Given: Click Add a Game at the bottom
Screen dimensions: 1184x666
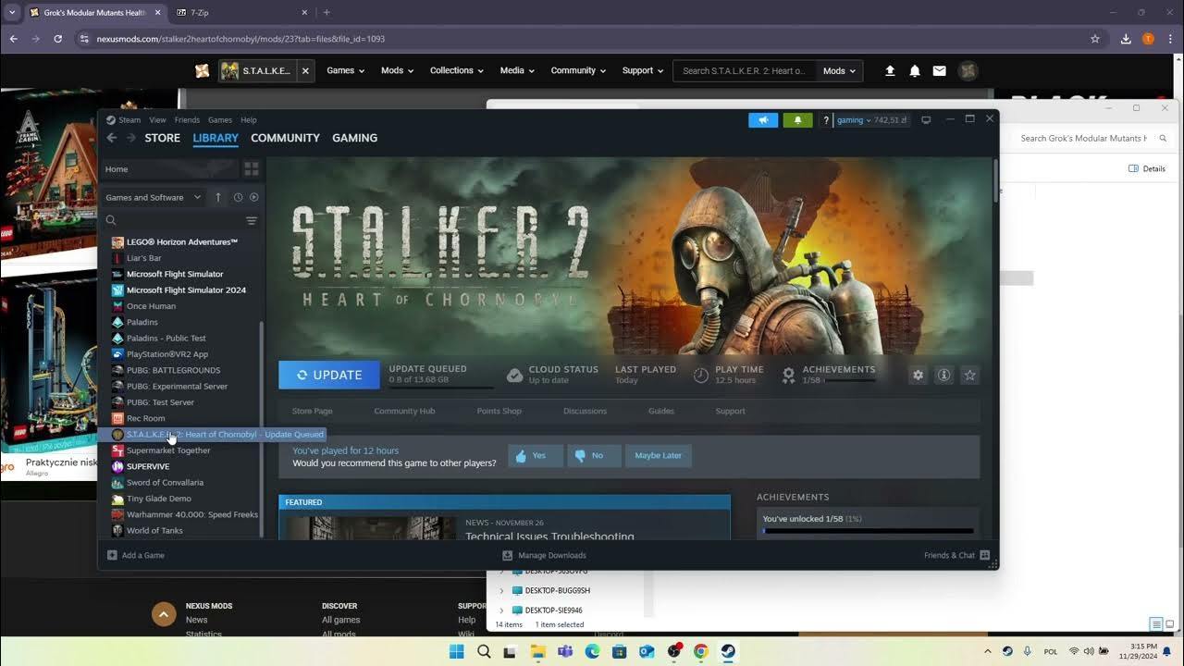Looking at the screenshot, I should click(x=136, y=555).
